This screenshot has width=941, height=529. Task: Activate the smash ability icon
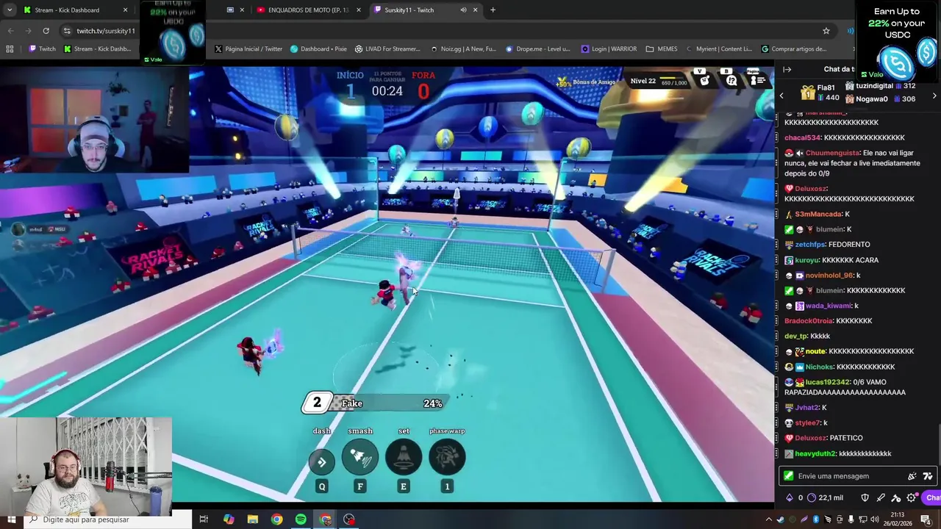coord(360,458)
